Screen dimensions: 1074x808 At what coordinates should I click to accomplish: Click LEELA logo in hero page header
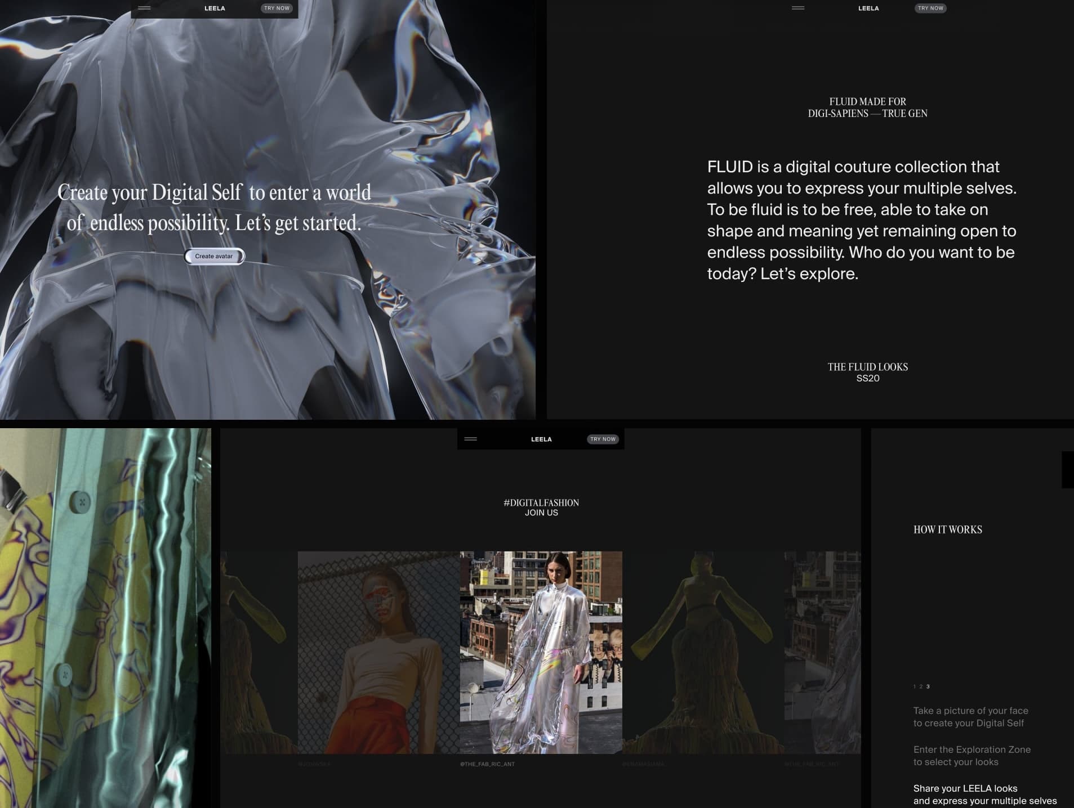pyautogui.click(x=215, y=8)
